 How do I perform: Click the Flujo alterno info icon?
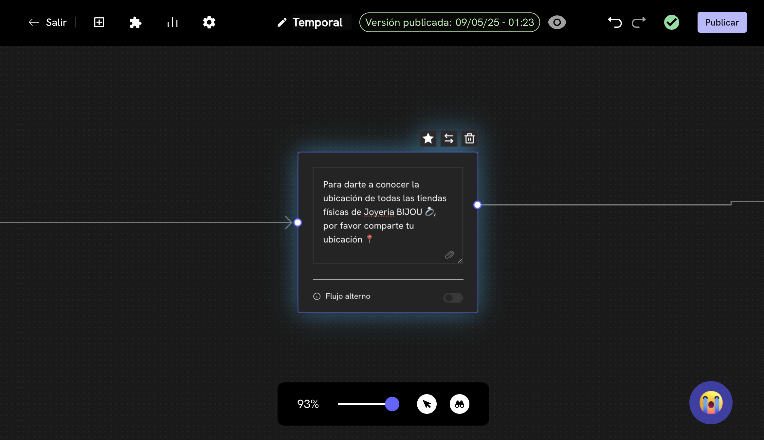tap(317, 296)
